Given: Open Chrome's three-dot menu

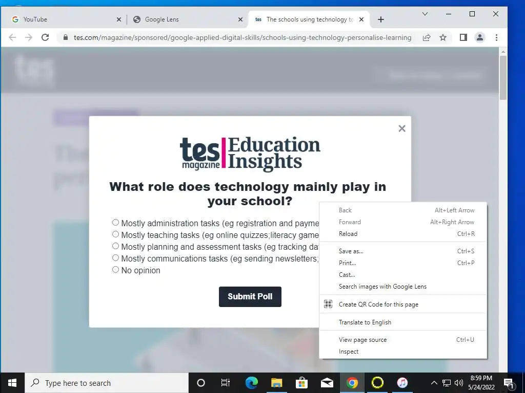Looking at the screenshot, I should coord(496,37).
